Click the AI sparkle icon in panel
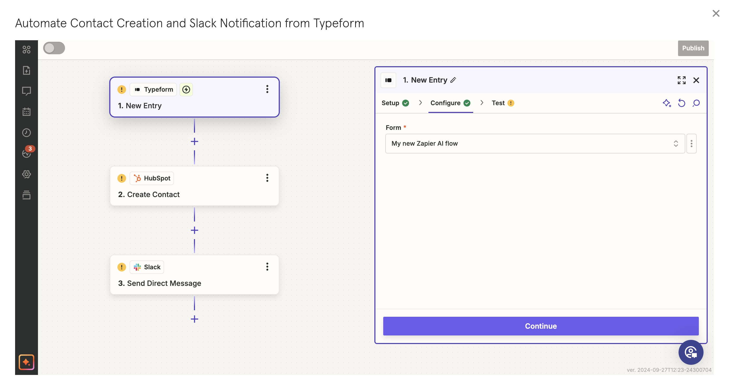The image size is (729, 377). pyautogui.click(x=667, y=103)
